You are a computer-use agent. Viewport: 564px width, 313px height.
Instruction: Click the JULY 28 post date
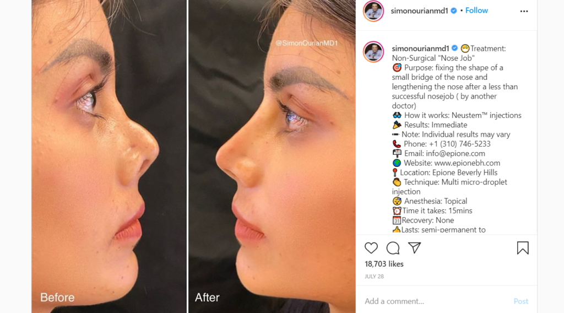[x=374, y=276]
